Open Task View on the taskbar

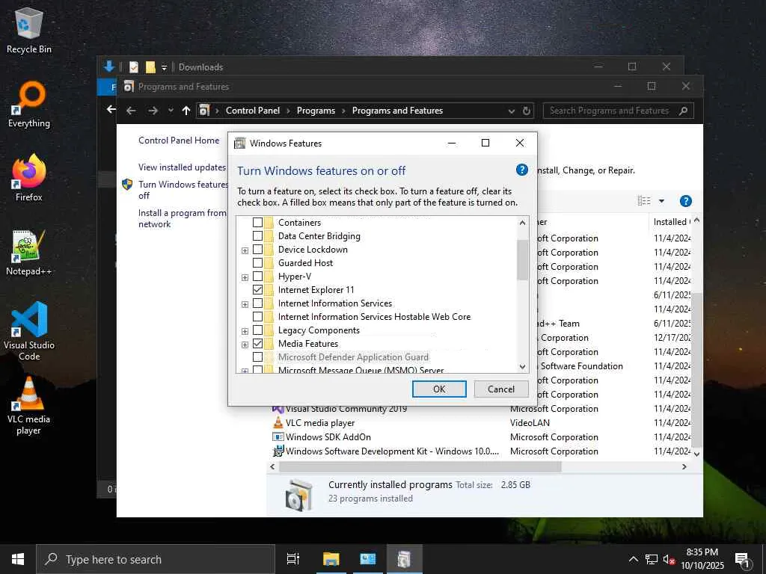tap(293, 559)
